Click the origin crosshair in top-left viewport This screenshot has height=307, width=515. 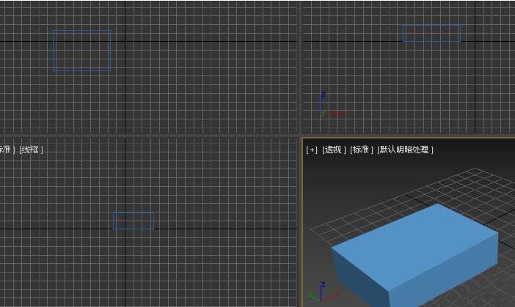(125, 41)
